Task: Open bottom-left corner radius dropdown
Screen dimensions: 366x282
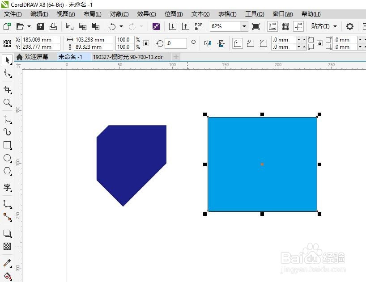Action: 299,47
